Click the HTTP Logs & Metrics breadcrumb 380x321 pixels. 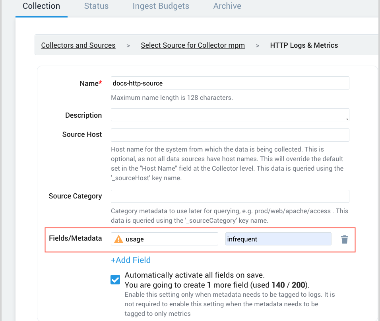point(304,45)
